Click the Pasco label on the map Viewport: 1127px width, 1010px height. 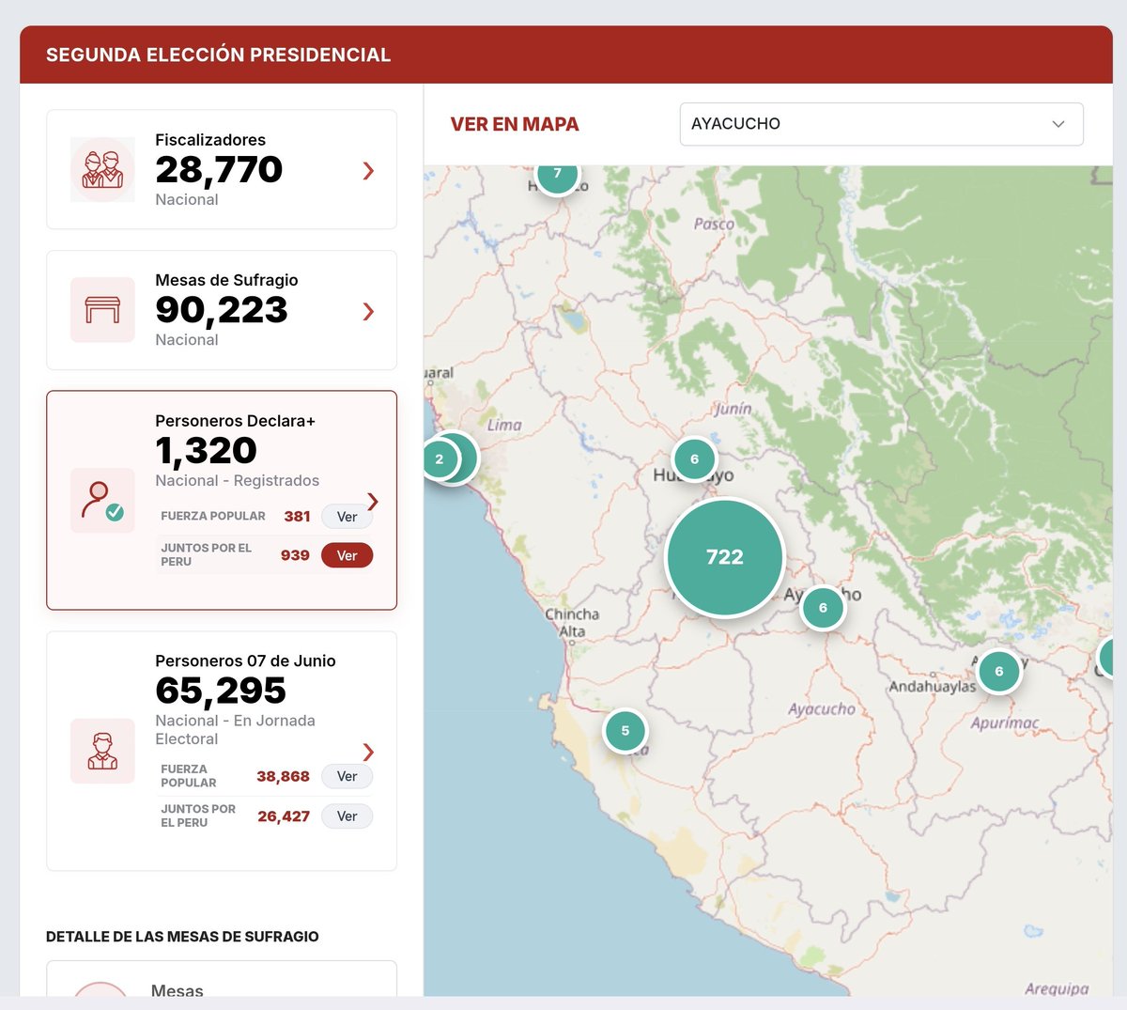(714, 224)
